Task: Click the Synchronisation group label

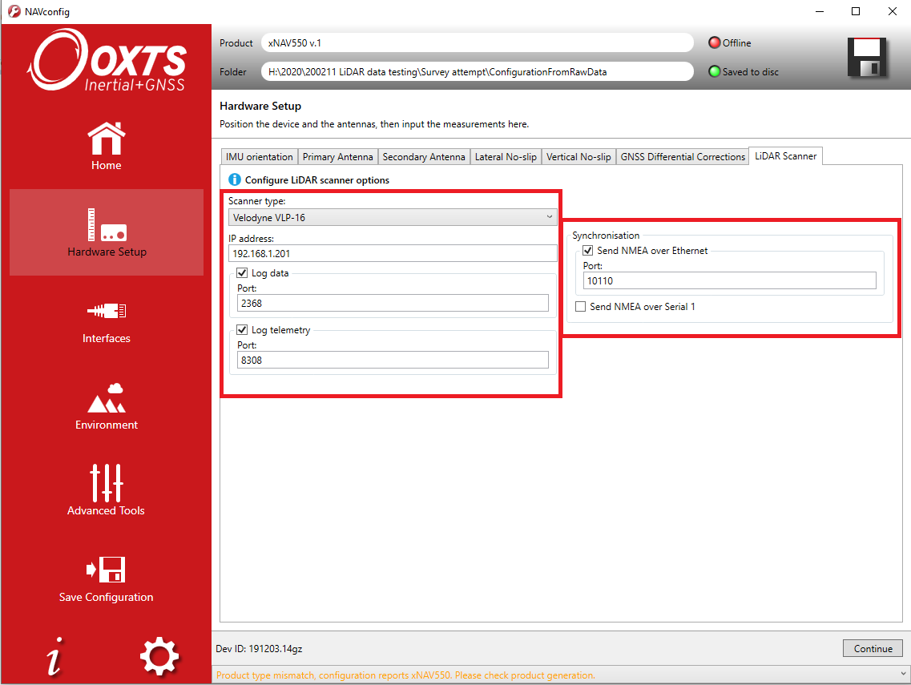Action: coord(606,236)
